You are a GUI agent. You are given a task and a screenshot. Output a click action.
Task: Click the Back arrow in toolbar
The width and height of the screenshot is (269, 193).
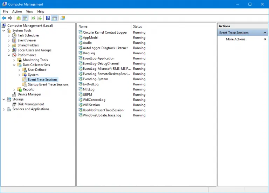click(4, 18)
